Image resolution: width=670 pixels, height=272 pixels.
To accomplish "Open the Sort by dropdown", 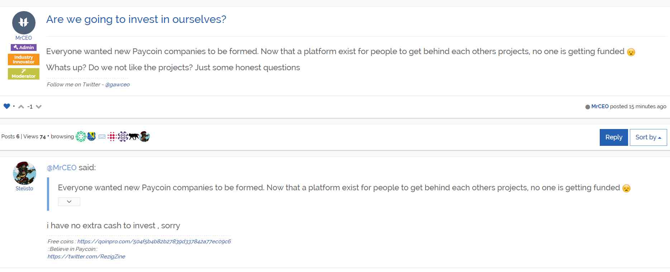I will coord(648,137).
